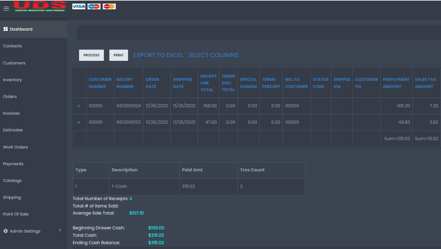Image resolution: width=441 pixels, height=249 pixels.
Task: Sort by RECEIPT LINE TOTAL header
Action: coord(208,83)
